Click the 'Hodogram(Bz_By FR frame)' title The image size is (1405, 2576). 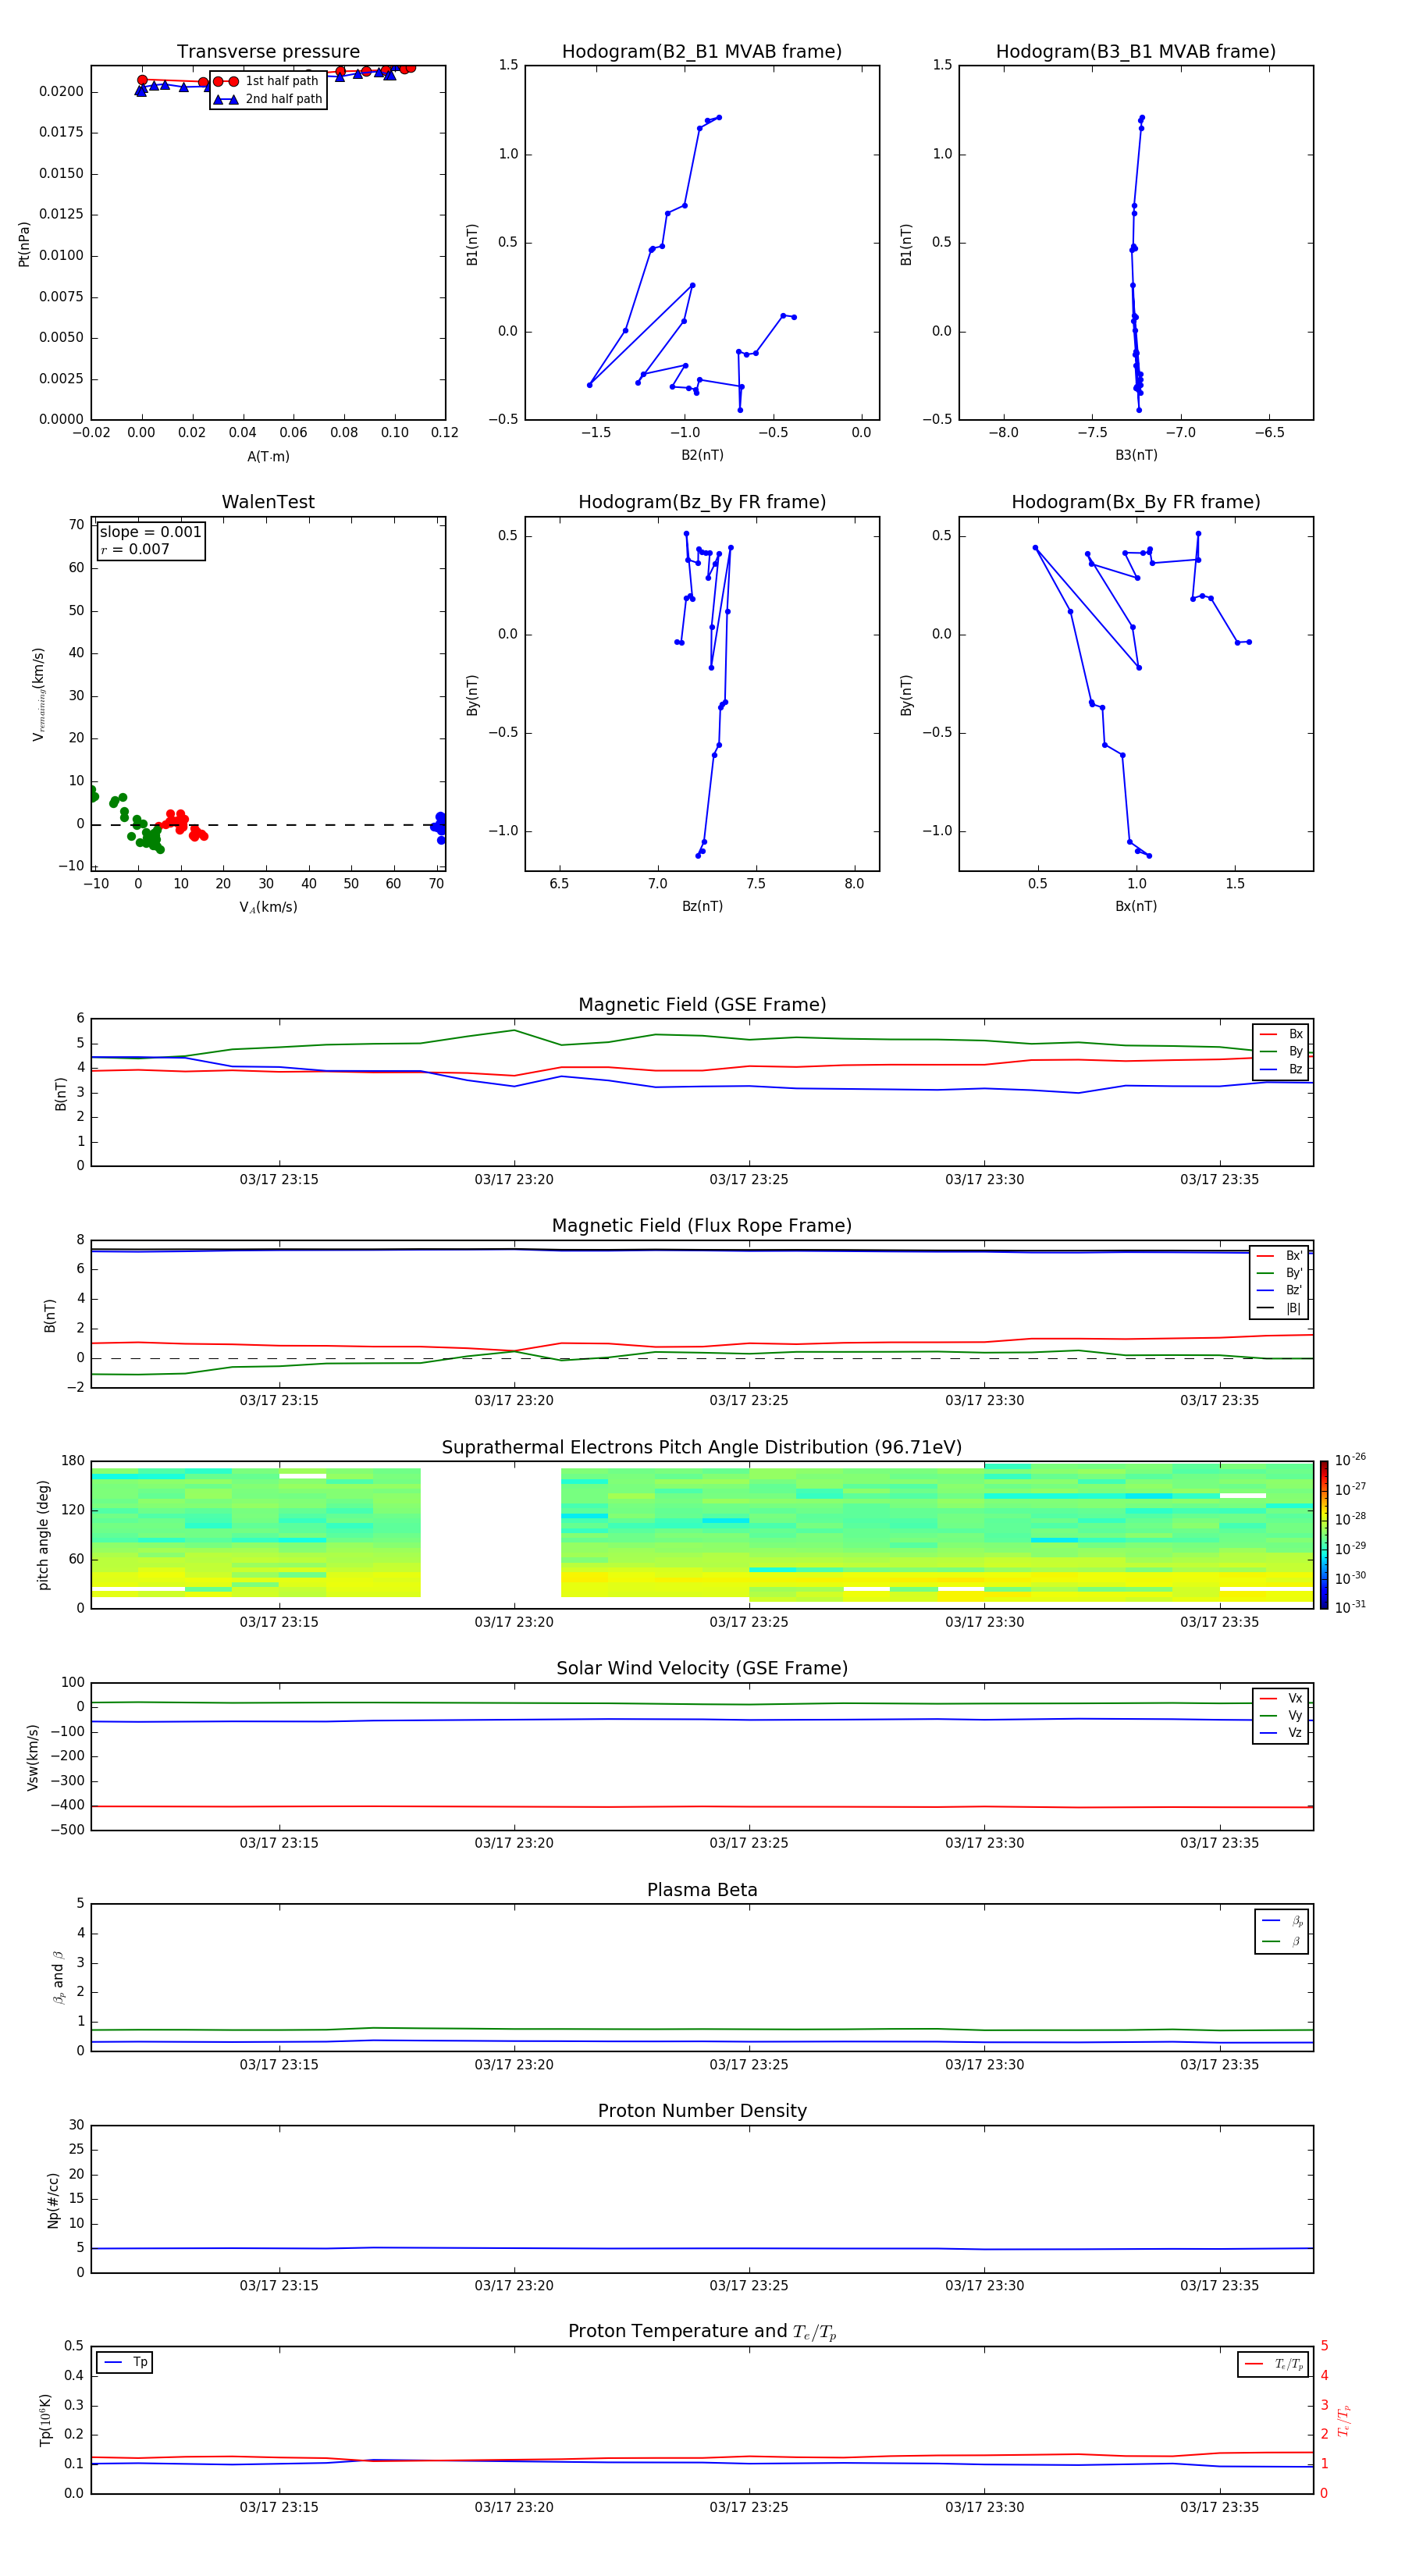pyautogui.click(x=702, y=502)
